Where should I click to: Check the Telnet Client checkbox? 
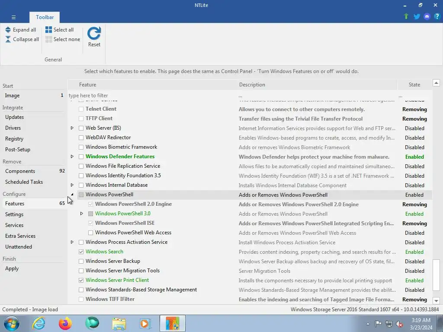pyautogui.click(x=81, y=109)
